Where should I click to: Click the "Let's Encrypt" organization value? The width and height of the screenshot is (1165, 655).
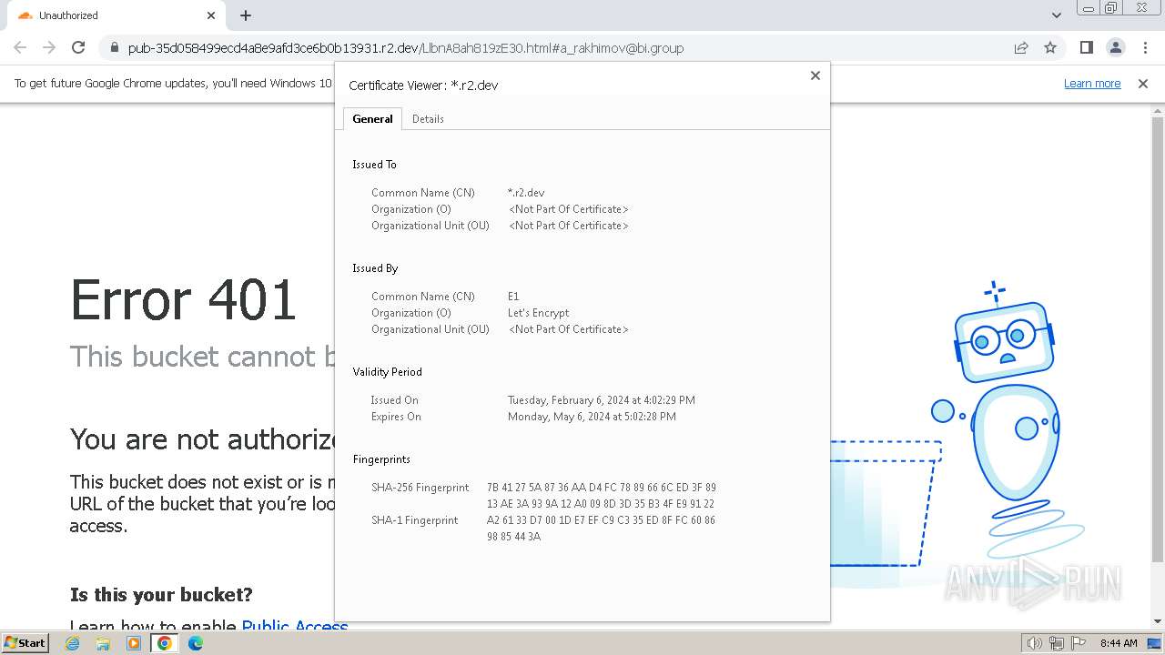click(539, 313)
